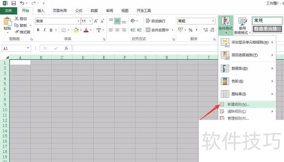Apply percent style
Image resolution: width=284 pixels, height=162 pixels.
tap(191, 30)
